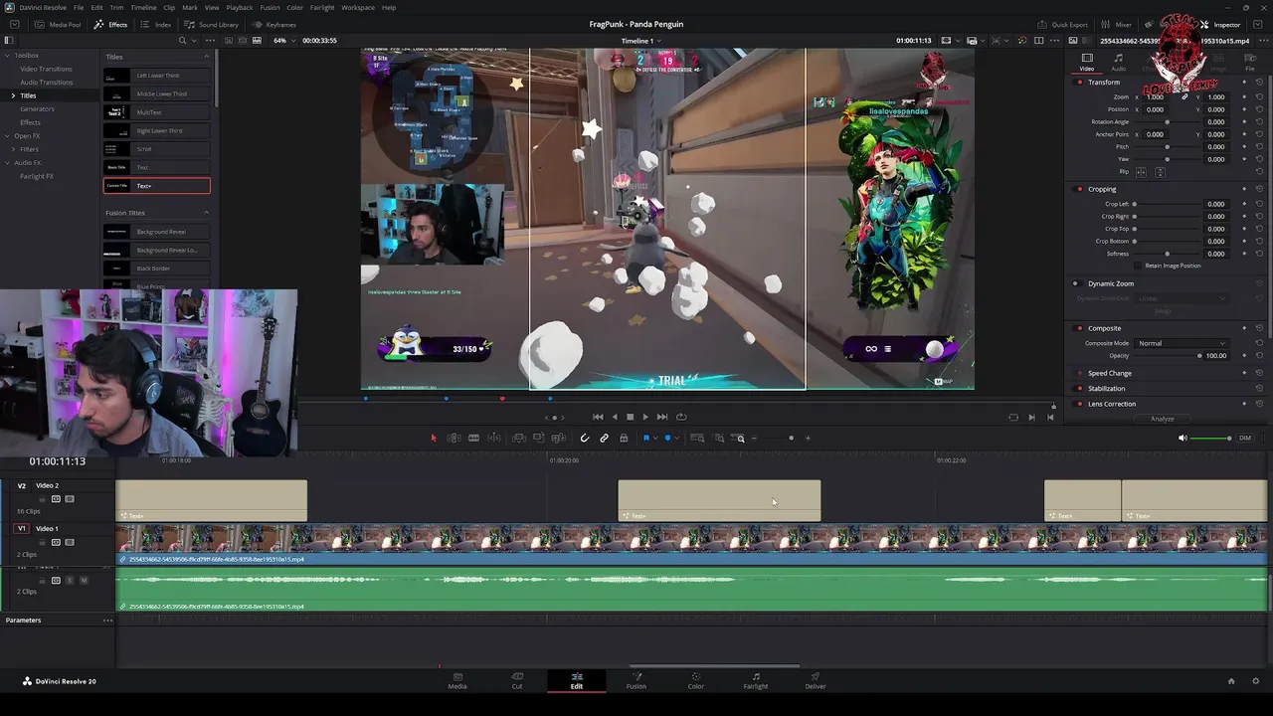Stop playback in the viewer
1273x716 pixels.
[630, 417]
